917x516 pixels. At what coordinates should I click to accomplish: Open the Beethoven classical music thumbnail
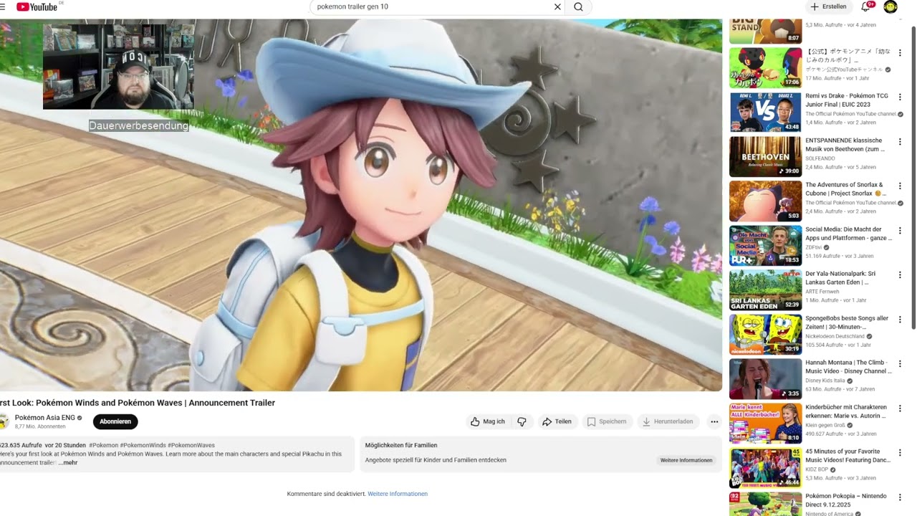(765, 157)
